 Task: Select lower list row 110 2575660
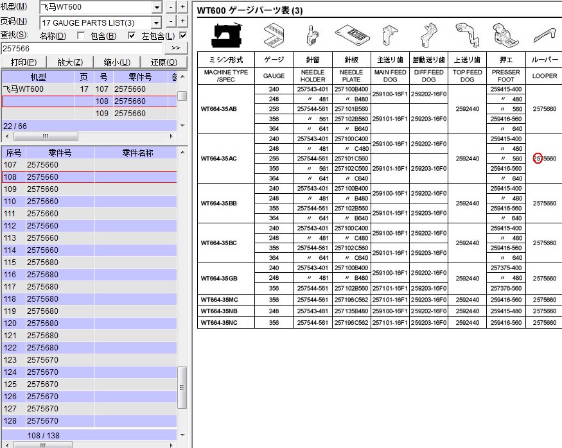pos(89,202)
